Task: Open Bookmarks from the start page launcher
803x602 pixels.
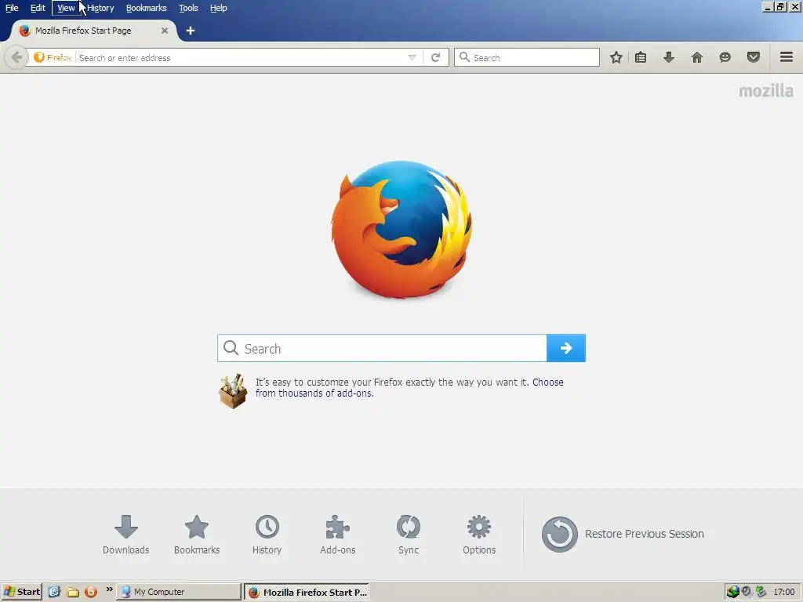Action: pos(197,535)
